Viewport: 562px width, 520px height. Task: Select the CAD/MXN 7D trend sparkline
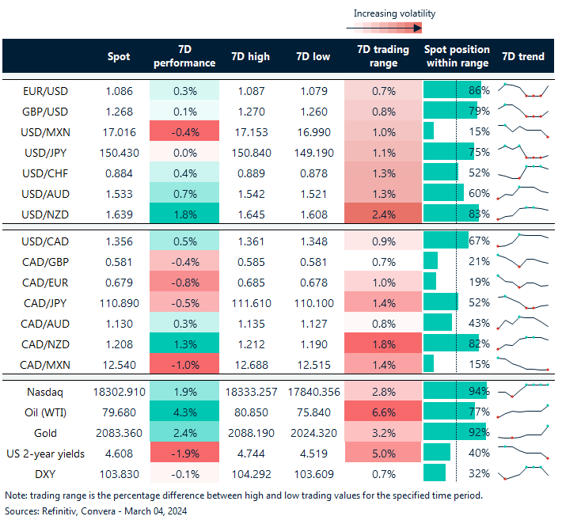click(x=522, y=363)
